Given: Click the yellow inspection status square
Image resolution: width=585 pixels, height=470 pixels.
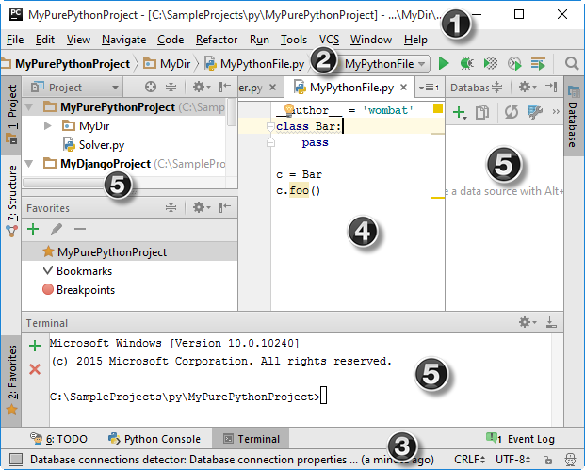Looking at the screenshot, I should pos(438,108).
